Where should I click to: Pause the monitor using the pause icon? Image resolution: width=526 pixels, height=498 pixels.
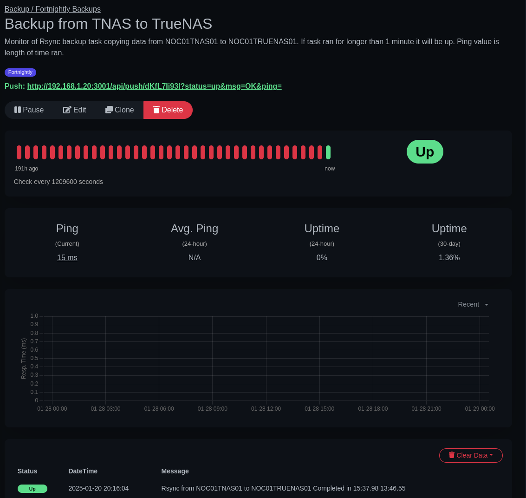coord(18,110)
